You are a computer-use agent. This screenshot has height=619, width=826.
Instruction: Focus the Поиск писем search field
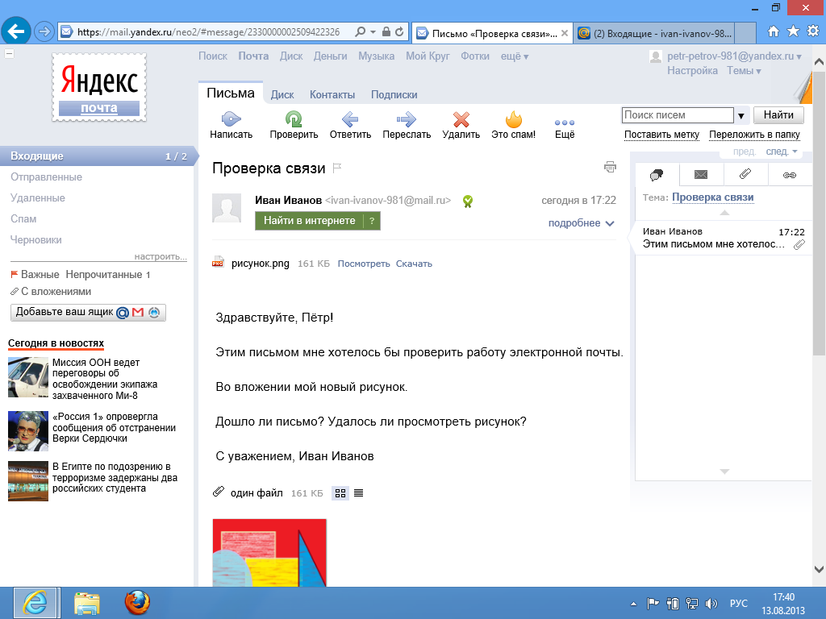678,115
